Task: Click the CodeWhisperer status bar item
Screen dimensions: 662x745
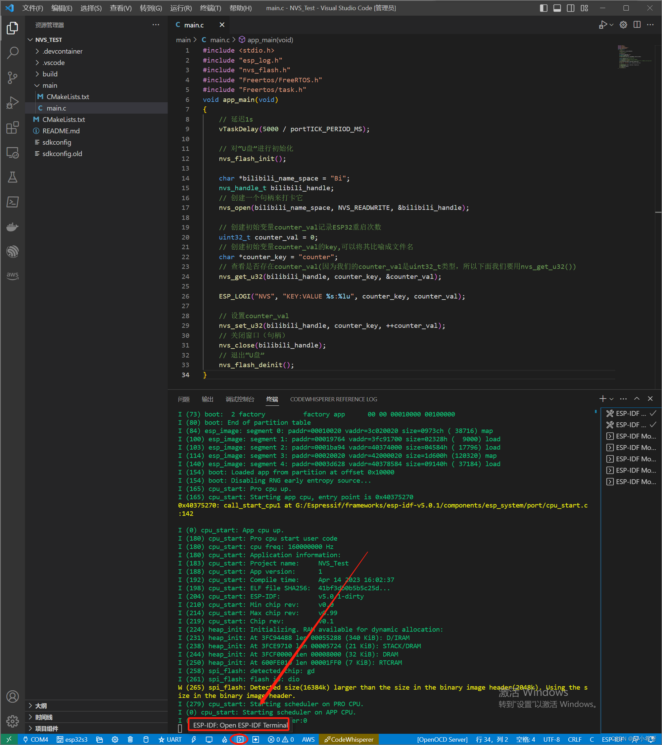Action: (x=349, y=739)
